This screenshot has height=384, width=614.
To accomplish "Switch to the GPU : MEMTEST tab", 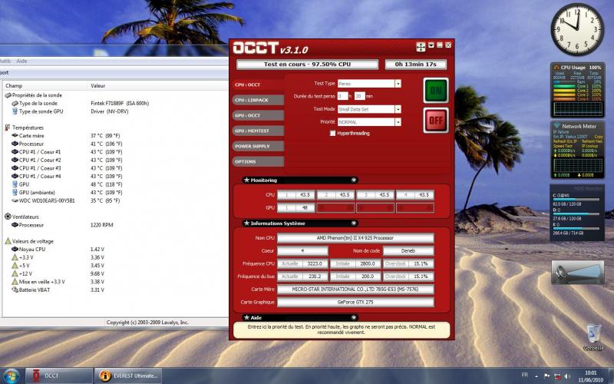I will (x=258, y=131).
